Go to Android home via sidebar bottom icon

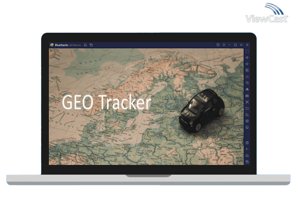pos(247,156)
